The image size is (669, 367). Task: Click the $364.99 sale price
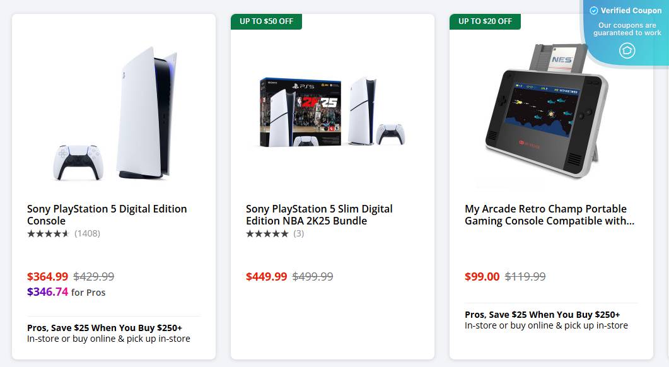(x=47, y=276)
